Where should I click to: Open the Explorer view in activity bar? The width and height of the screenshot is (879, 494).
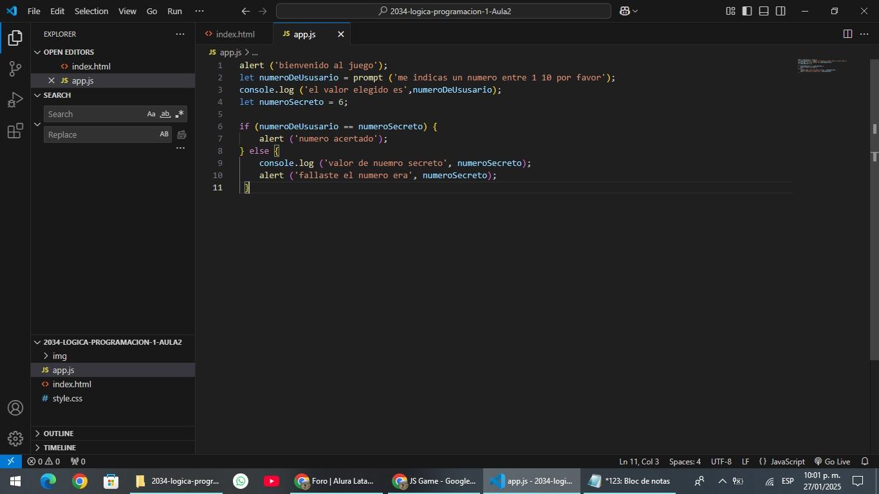pyautogui.click(x=15, y=37)
